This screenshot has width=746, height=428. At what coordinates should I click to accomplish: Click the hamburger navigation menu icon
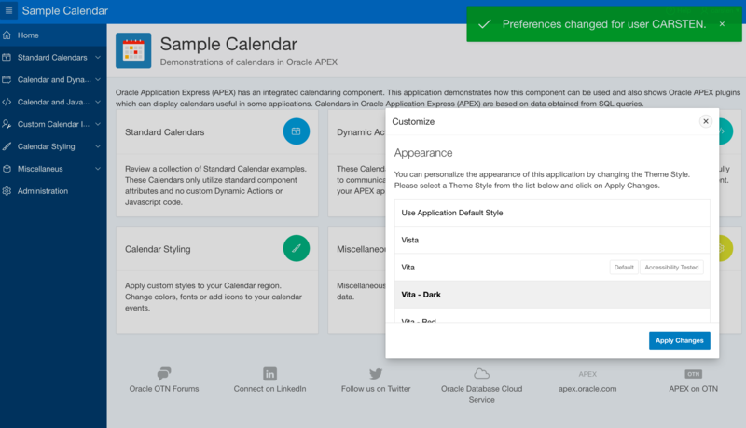click(10, 11)
